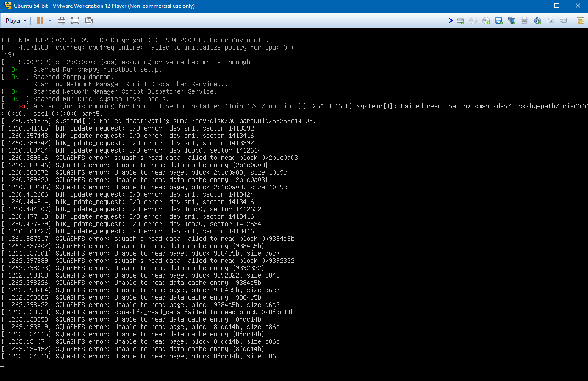Click the ISOLINUX 3.82 copyright line
This screenshot has height=381, width=588.
pos(136,40)
